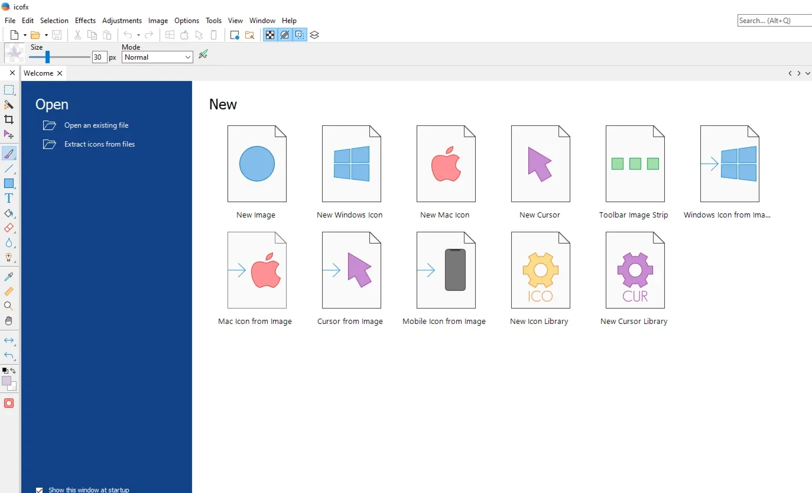
Task: Open the Selection menu
Action: pyautogui.click(x=54, y=21)
